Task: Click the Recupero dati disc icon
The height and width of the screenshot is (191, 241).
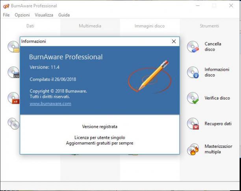Action: [193, 124]
